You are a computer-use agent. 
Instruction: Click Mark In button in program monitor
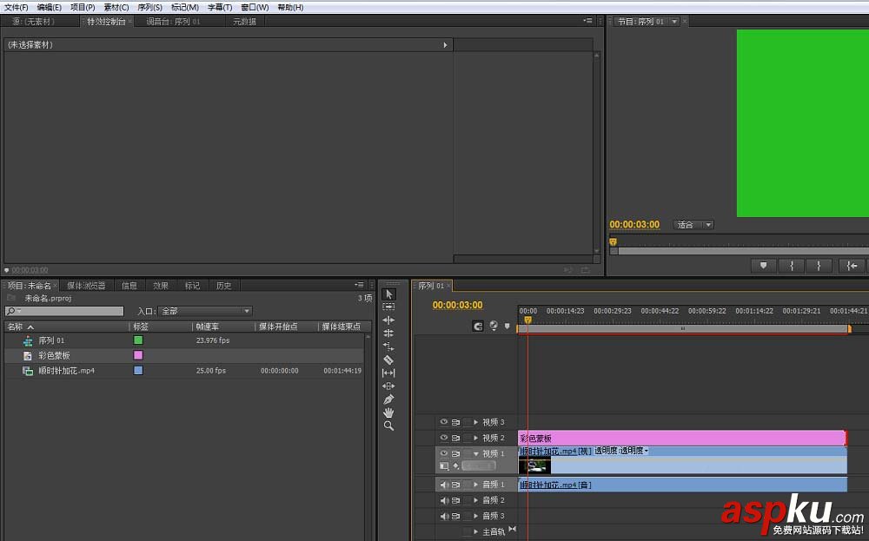(791, 266)
